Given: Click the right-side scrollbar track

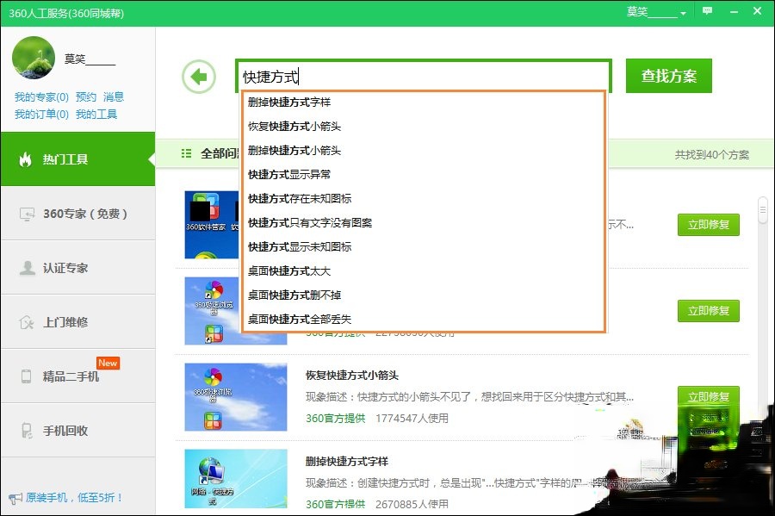Looking at the screenshot, I should point(761,258).
